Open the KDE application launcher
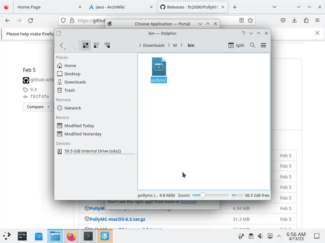This screenshot has width=325, height=243. coord(7,236)
